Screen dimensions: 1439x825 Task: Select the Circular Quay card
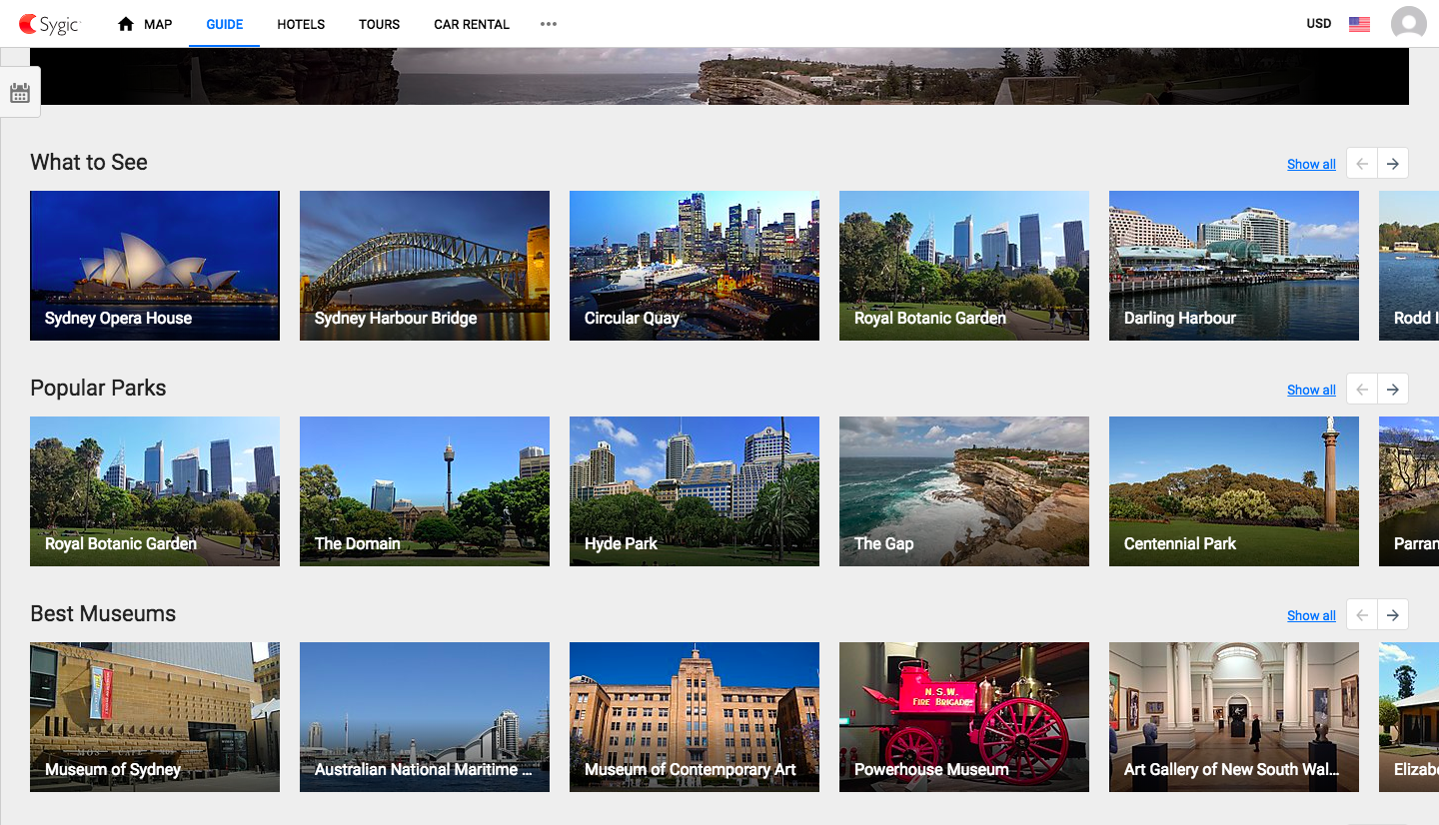pyautogui.click(x=695, y=266)
